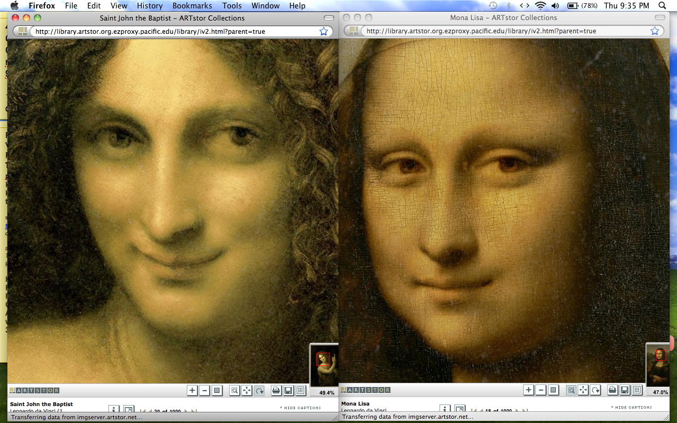Click the 'Mona Lisa' caption title
The width and height of the screenshot is (677, 423).
point(356,404)
